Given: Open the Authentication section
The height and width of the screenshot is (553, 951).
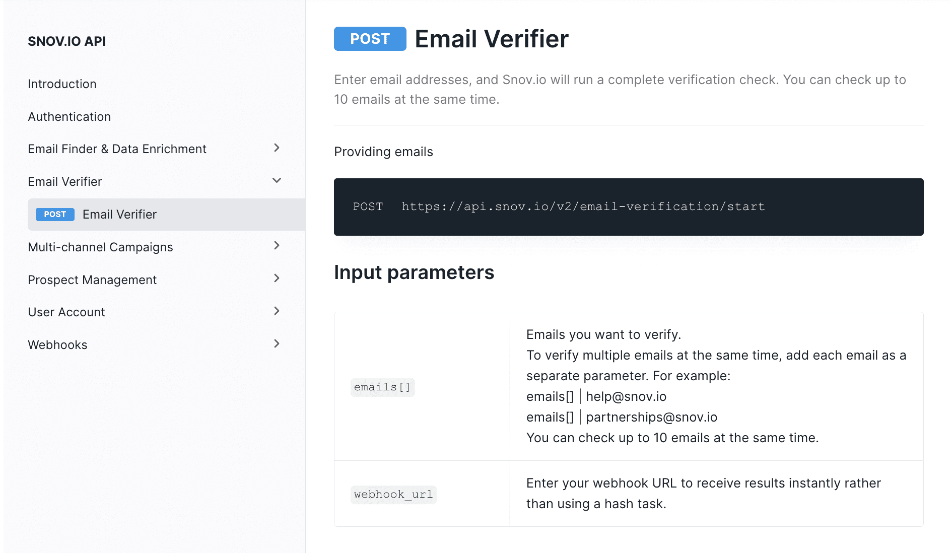Looking at the screenshot, I should point(69,117).
